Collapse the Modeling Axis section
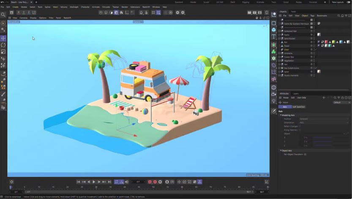 point(281,115)
